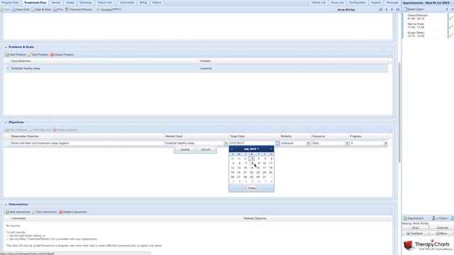The width and height of the screenshot is (454, 255).
Task: Collapse the Problems & Goals section
Action: (x=6, y=47)
